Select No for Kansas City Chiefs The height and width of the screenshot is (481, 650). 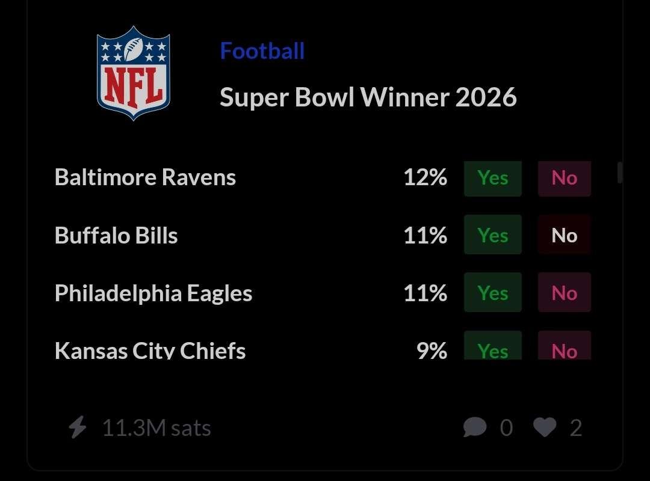tap(564, 346)
